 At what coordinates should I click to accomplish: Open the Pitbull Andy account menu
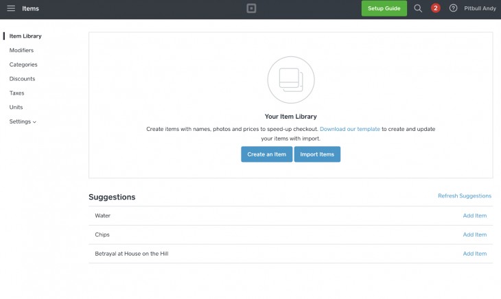point(479,8)
